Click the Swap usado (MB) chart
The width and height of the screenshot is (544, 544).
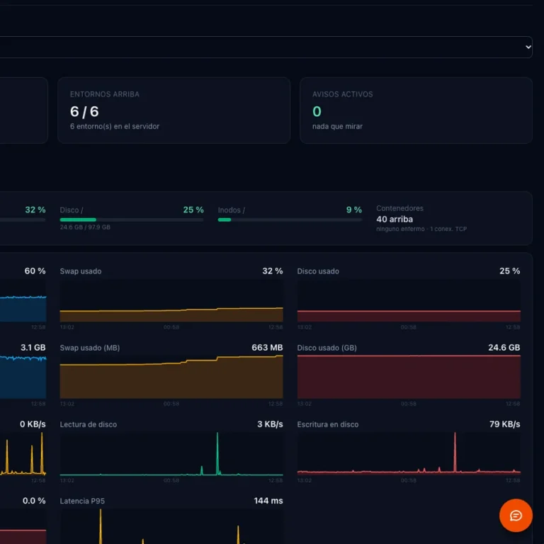click(171, 377)
